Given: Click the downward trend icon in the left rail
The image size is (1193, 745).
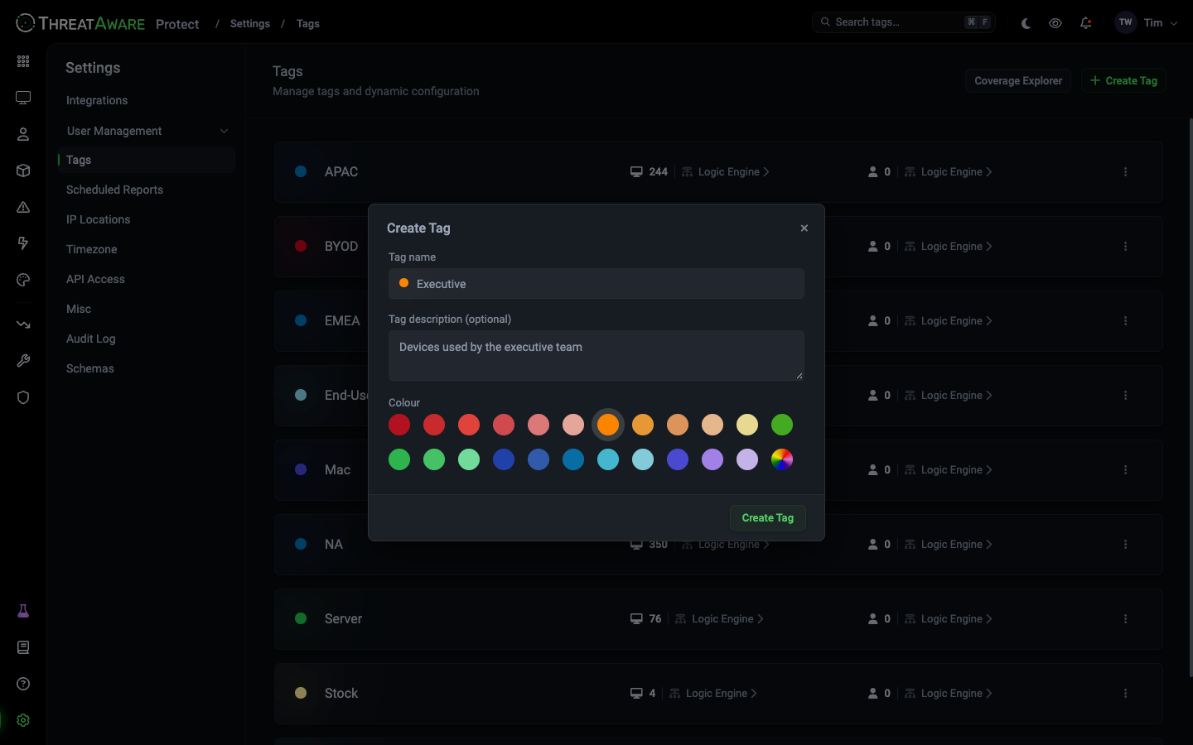Looking at the screenshot, I should [23, 324].
